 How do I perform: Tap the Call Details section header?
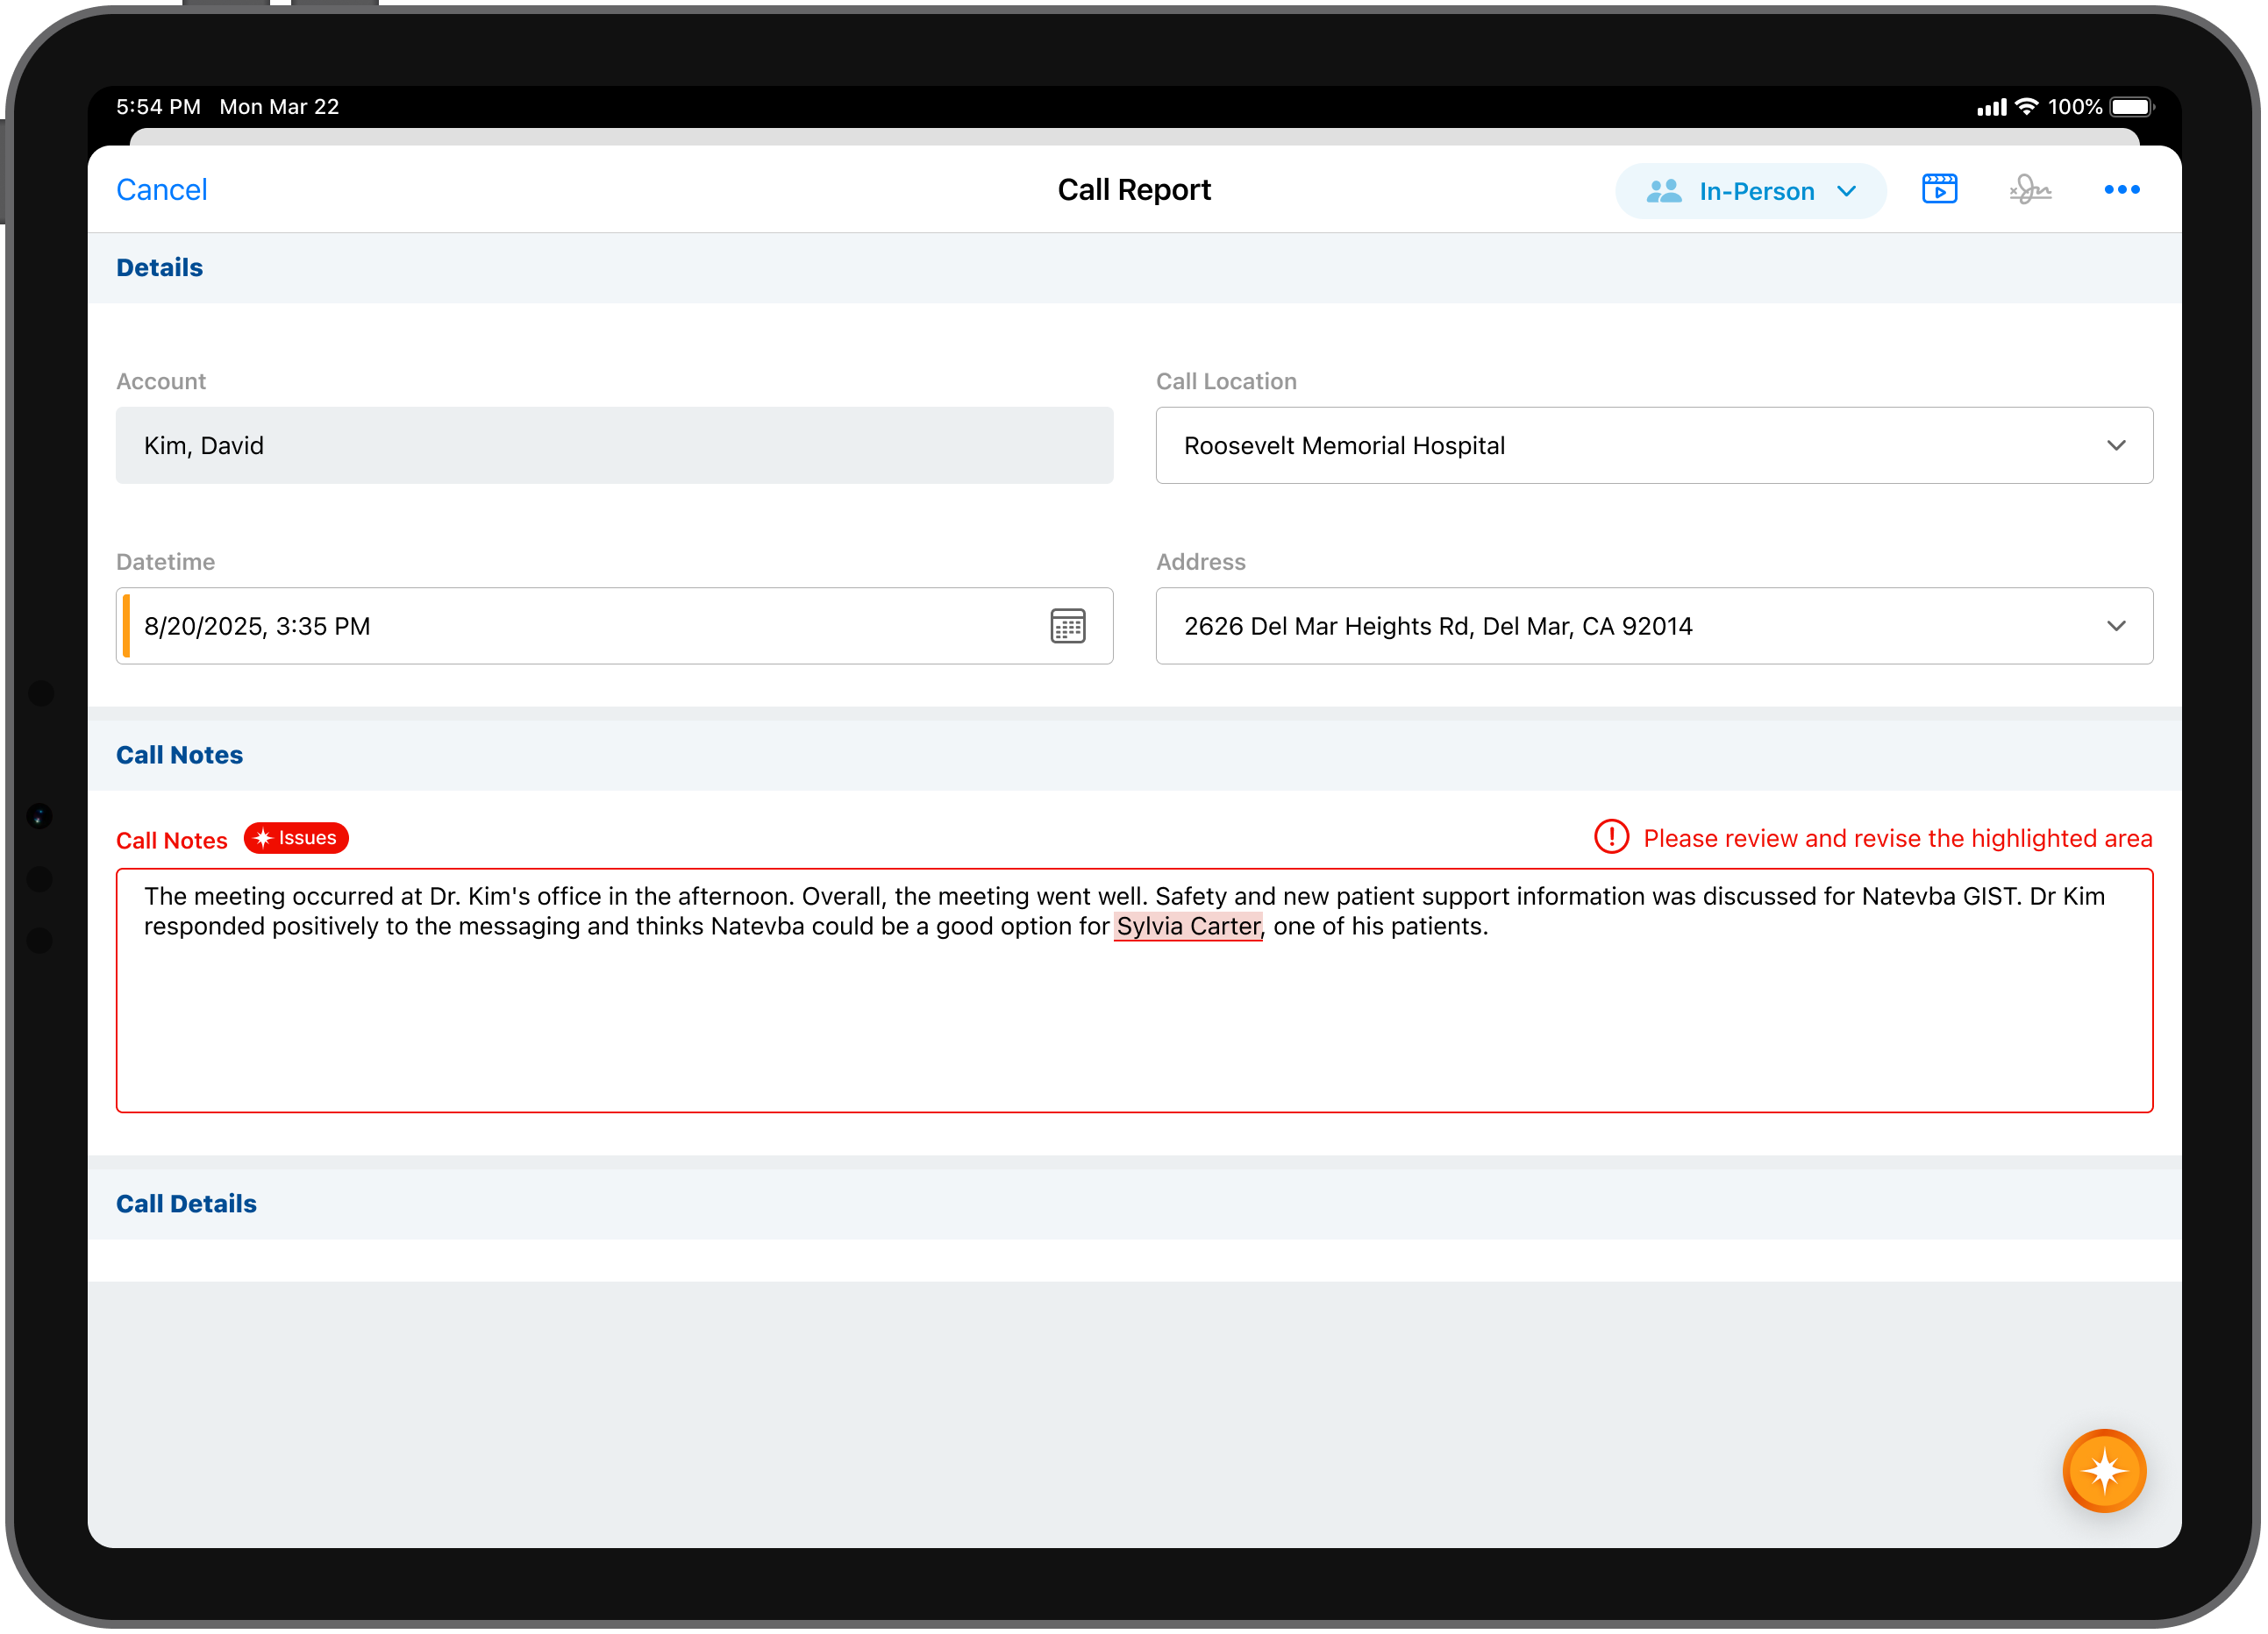186,1204
